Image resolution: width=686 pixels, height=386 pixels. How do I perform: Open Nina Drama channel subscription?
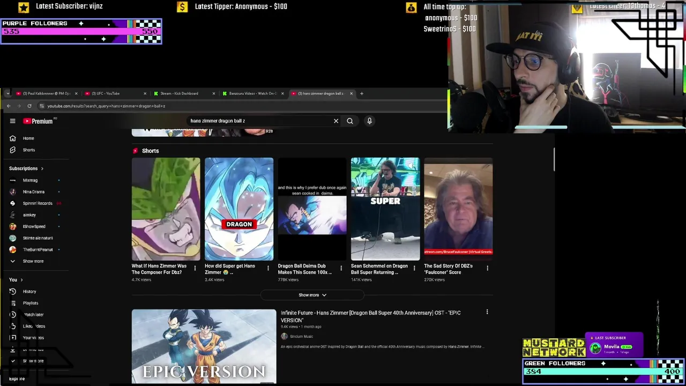click(x=35, y=192)
